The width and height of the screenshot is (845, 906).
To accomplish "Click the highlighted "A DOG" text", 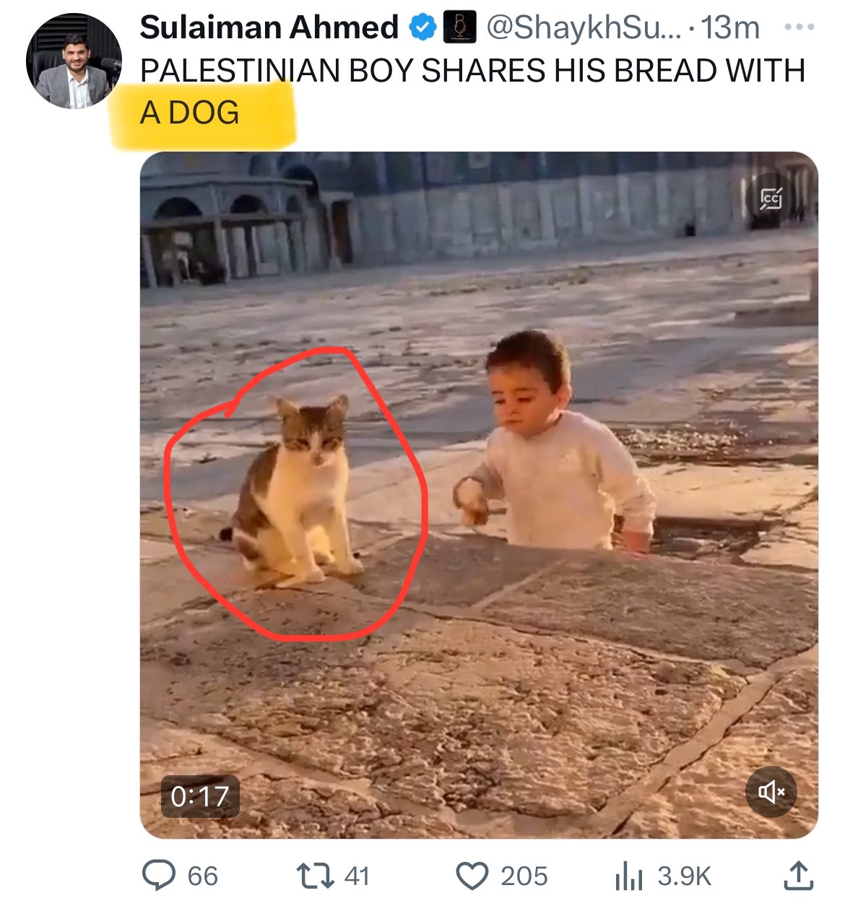I will click(x=190, y=113).
